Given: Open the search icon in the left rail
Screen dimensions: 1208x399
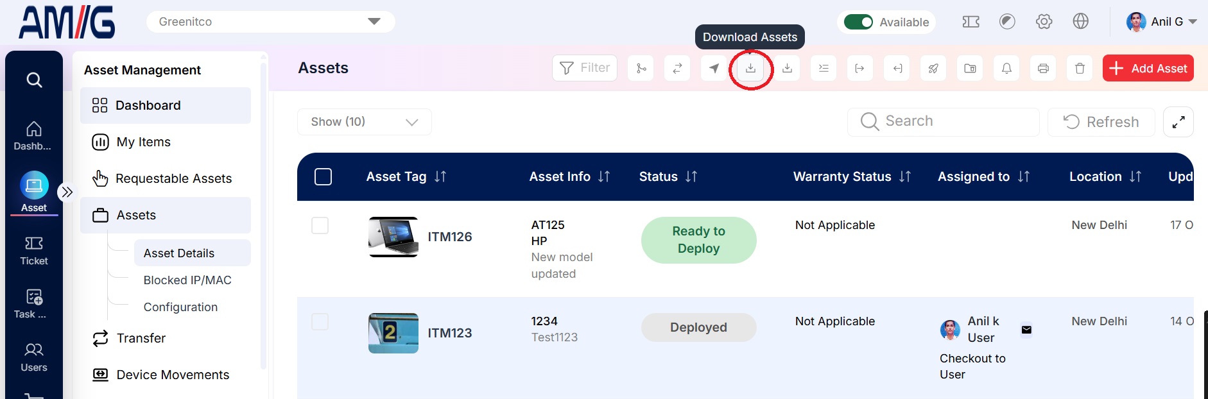Looking at the screenshot, I should point(34,80).
